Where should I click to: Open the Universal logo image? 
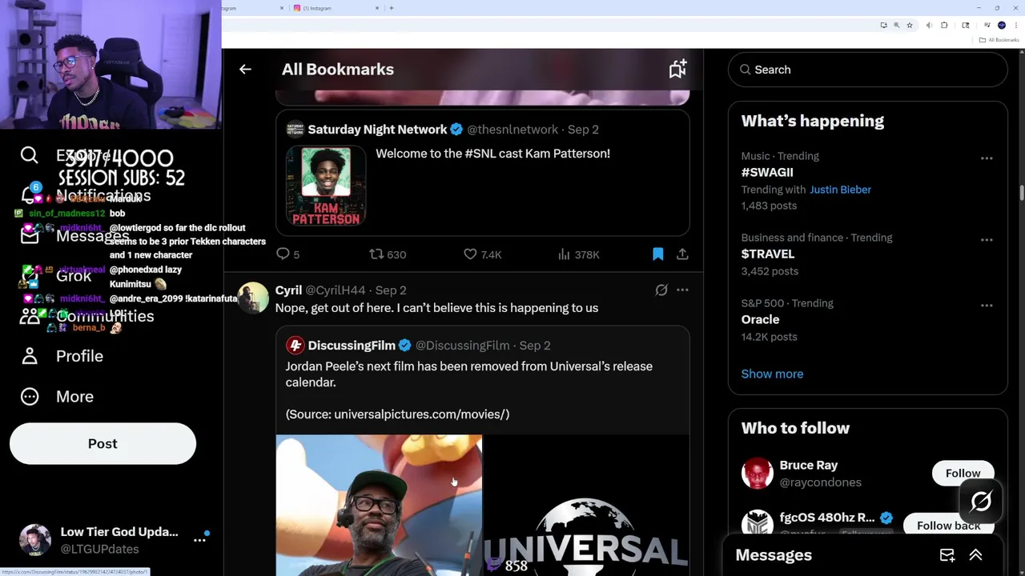(x=587, y=505)
